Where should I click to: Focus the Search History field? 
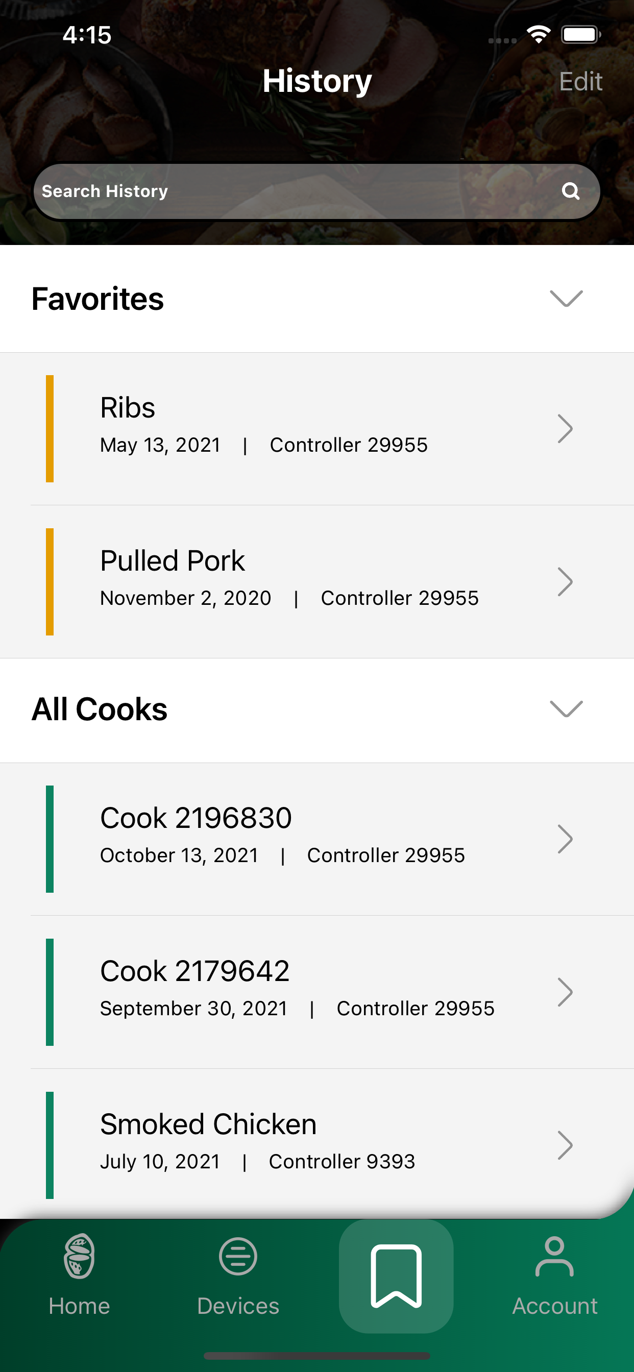point(317,191)
